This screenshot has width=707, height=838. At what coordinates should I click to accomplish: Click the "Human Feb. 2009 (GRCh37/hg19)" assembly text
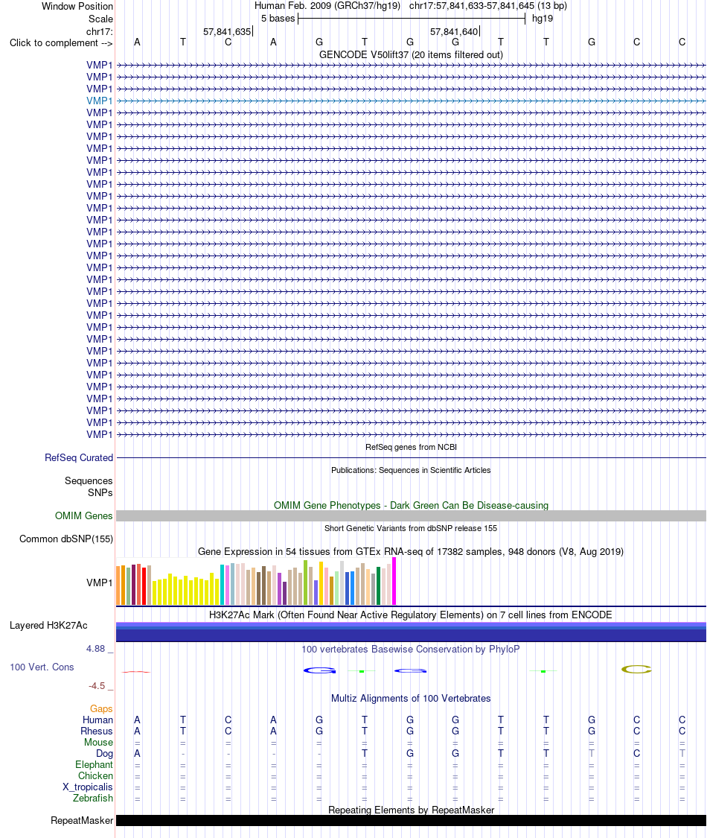click(327, 6)
